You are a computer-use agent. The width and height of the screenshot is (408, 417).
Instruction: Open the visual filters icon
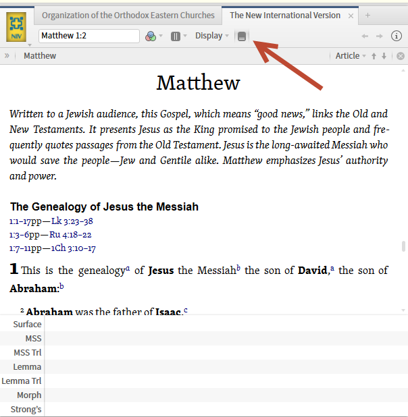pos(151,36)
